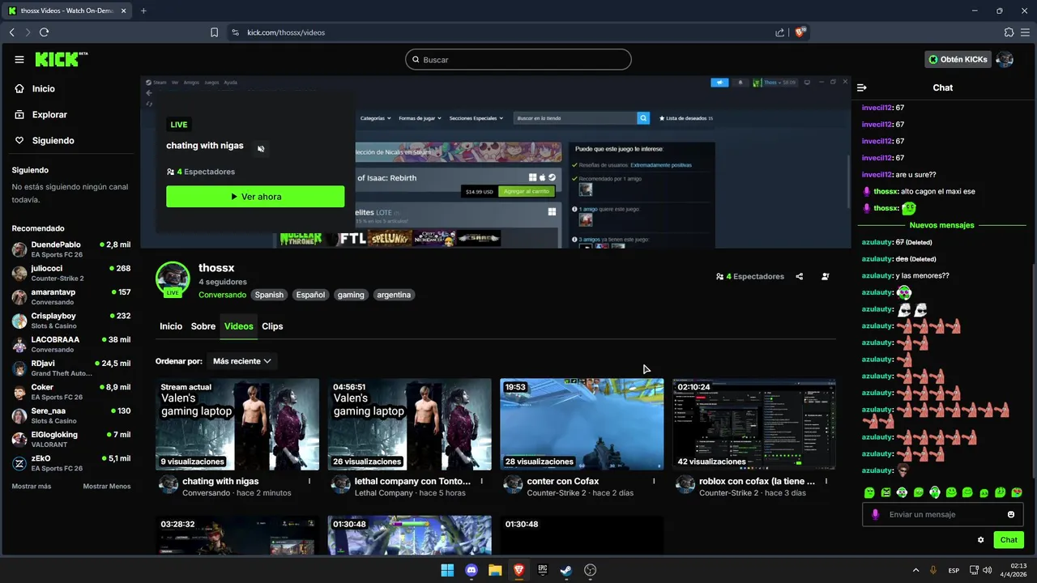Open options menu for lethal company video
The height and width of the screenshot is (583, 1037).
click(x=481, y=481)
